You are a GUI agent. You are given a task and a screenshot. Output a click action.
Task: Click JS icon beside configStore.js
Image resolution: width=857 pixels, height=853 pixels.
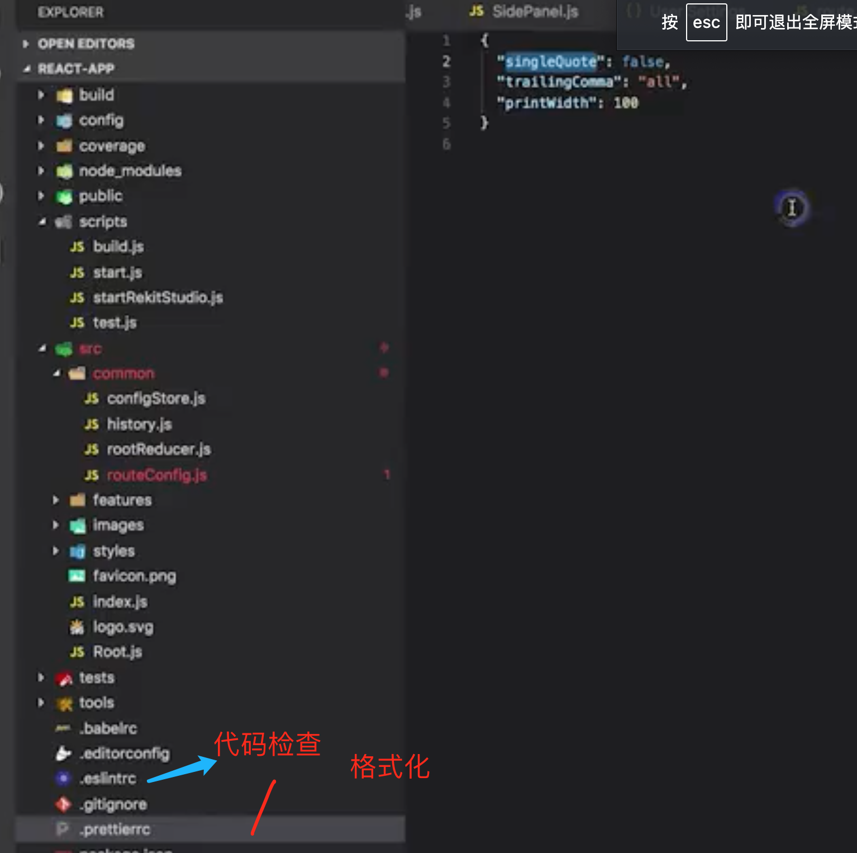[92, 399]
